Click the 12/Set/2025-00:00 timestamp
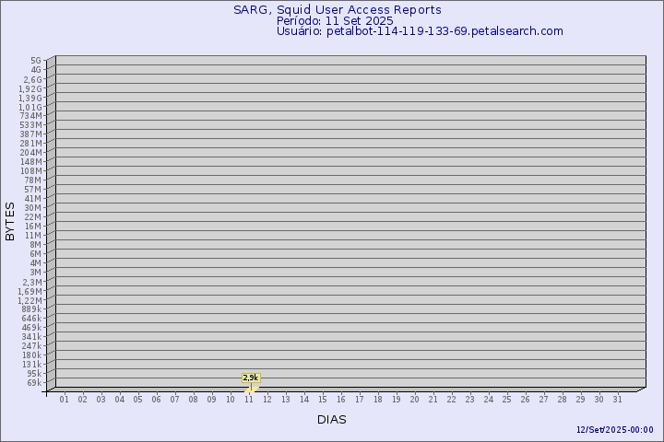This screenshot has width=664, height=442. pyautogui.click(x=614, y=430)
